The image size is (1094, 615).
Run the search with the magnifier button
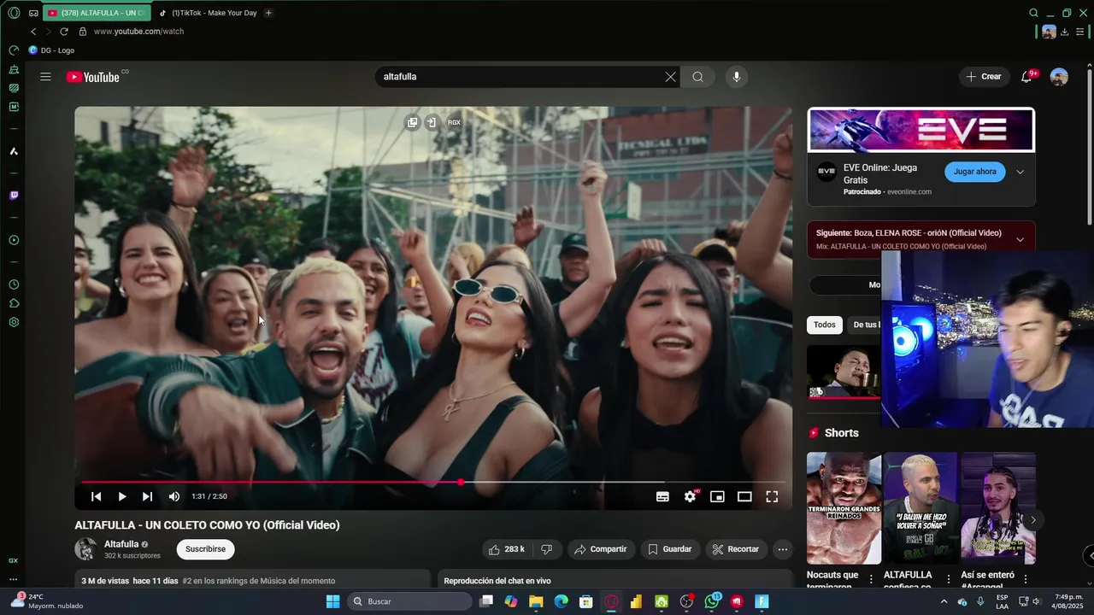point(698,77)
